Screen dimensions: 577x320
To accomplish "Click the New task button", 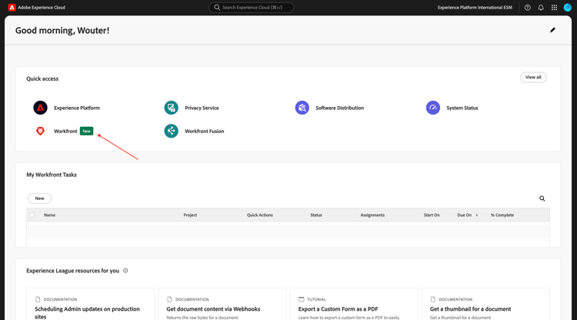I will [40, 198].
